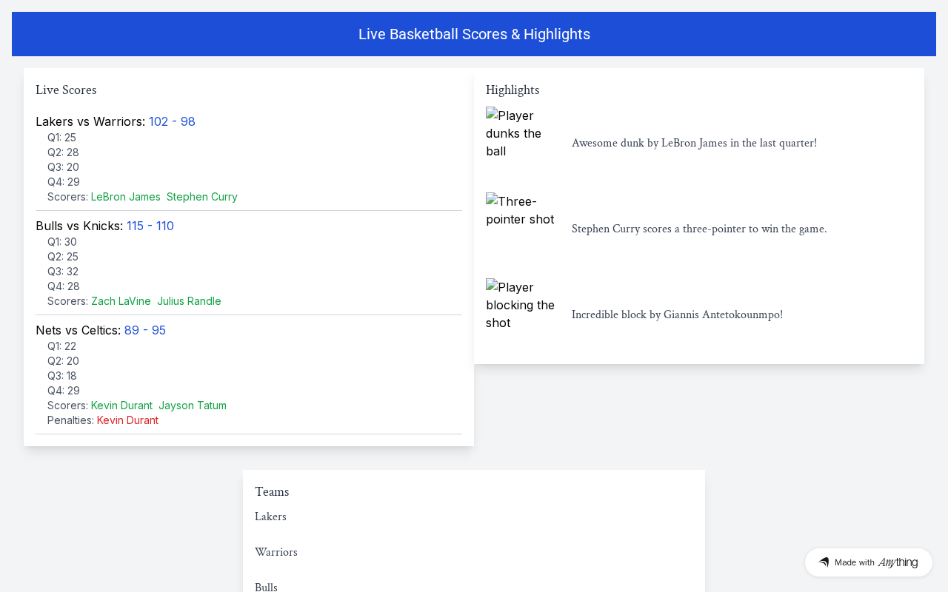Select scorer Stephen Curry

click(x=202, y=197)
